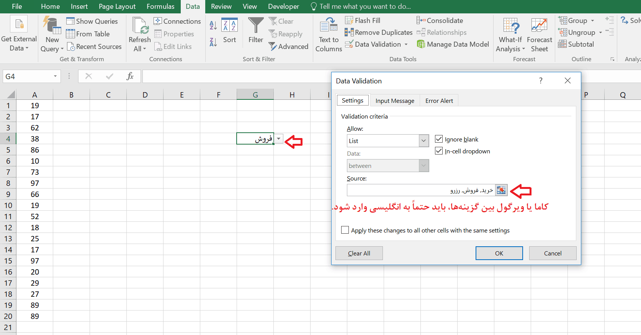641x335 pixels.
Task: Open the in-cell dropdown arrow of G4
Action: pyautogui.click(x=279, y=139)
